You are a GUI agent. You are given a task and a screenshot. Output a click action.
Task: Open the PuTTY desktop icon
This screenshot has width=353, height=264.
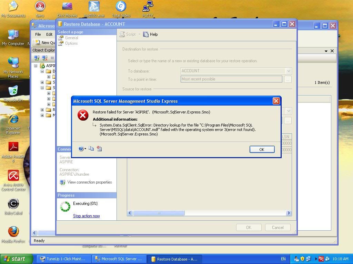(148, 9)
